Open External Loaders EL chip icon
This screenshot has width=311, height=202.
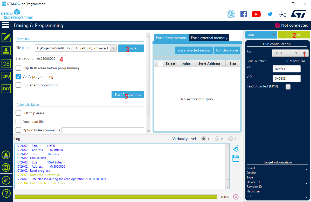pos(6,168)
